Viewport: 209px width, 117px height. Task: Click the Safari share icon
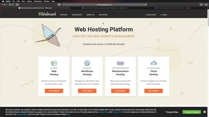click(x=201, y=5)
